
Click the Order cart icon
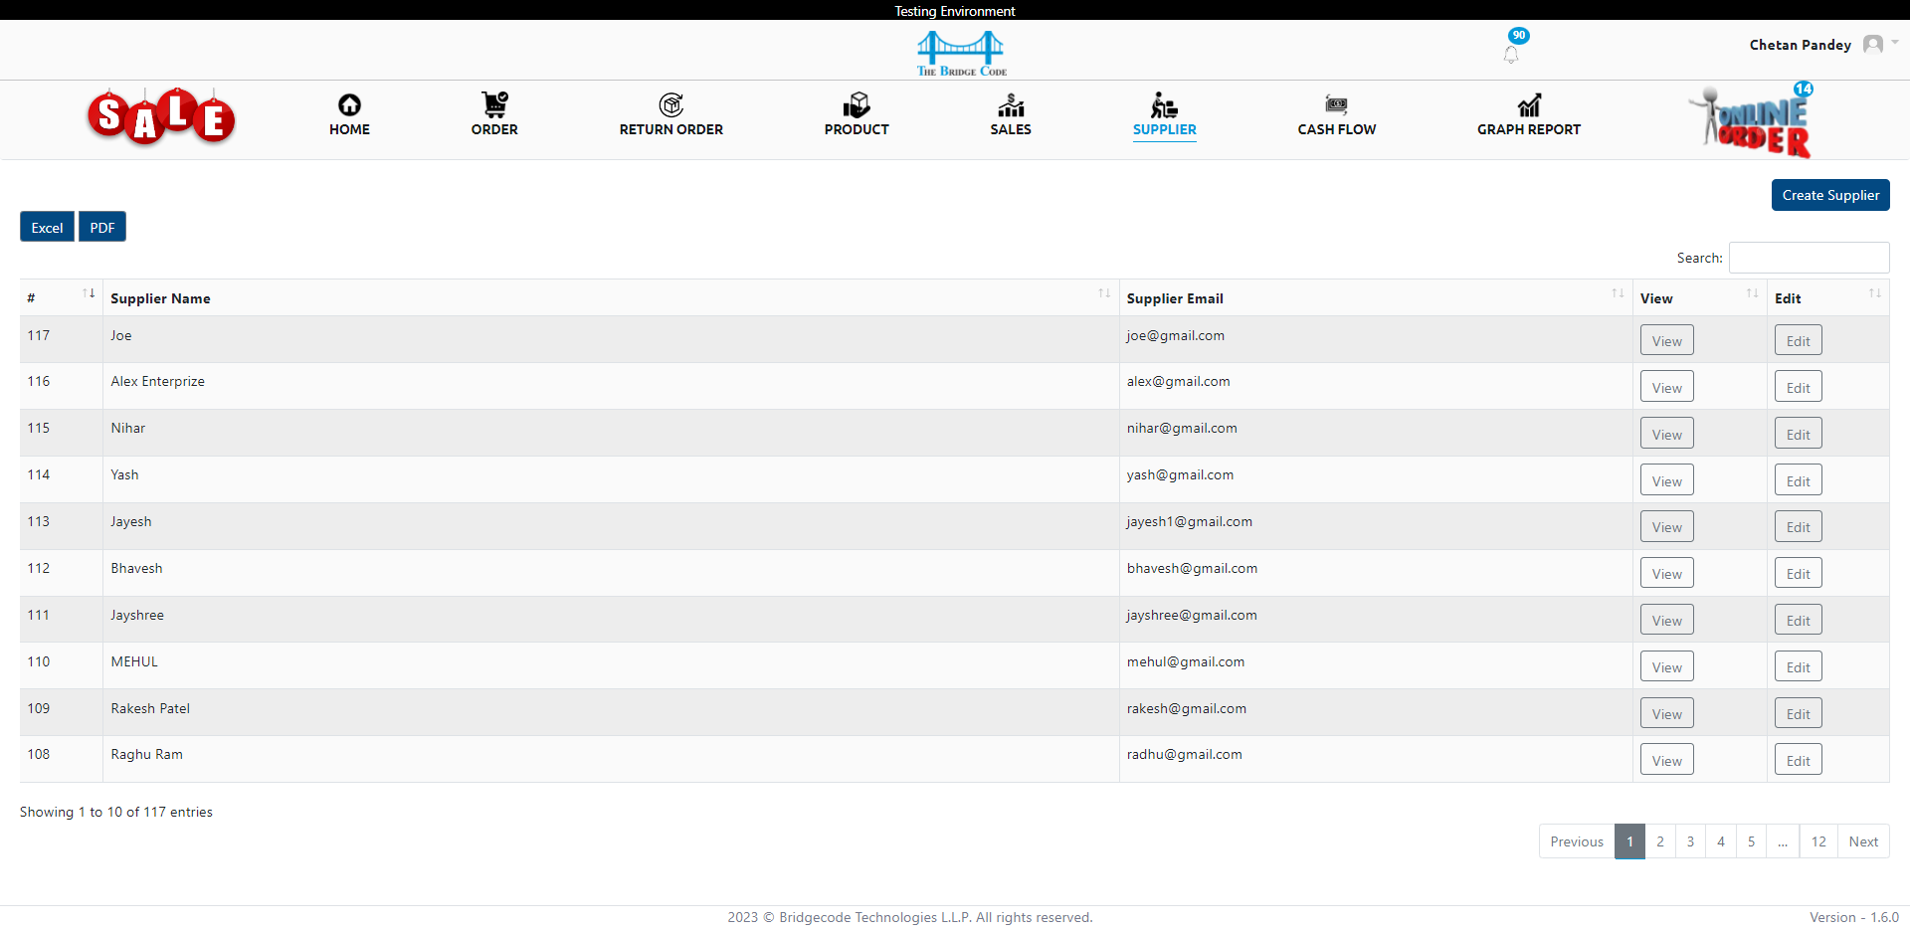tap(494, 104)
